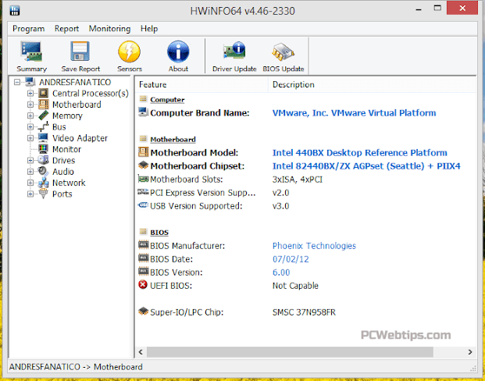Click the Video Adapter icon in tree
Viewport: 485px width, 381px height.
(43, 137)
